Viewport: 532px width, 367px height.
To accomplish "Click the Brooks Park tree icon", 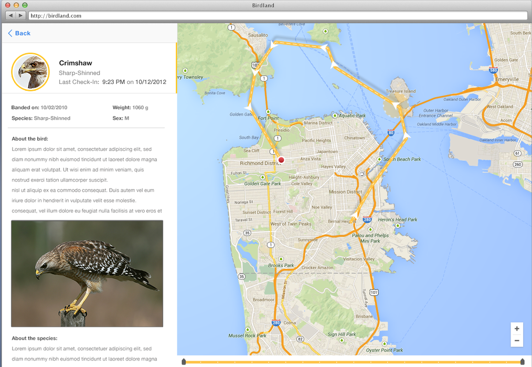I will pyautogui.click(x=281, y=259).
